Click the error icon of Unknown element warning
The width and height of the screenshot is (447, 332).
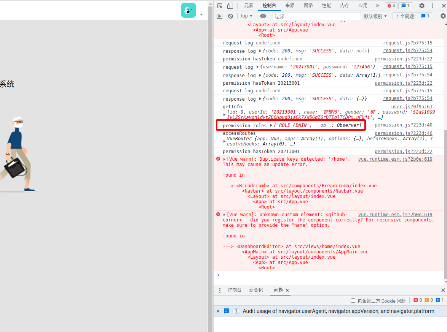218,215
